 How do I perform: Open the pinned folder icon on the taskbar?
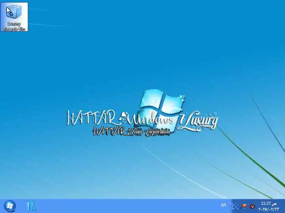30,206
